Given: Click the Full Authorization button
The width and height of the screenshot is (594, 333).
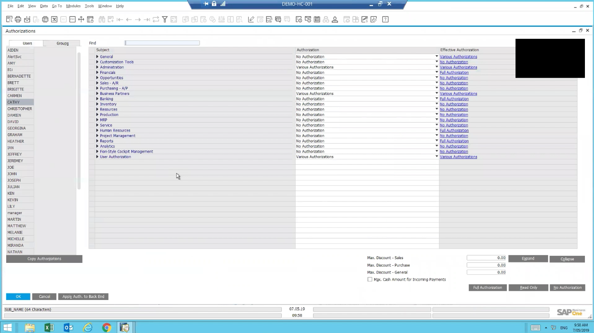Looking at the screenshot, I should (x=487, y=288).
